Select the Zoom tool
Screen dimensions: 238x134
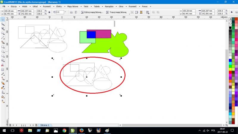point(3,33)
